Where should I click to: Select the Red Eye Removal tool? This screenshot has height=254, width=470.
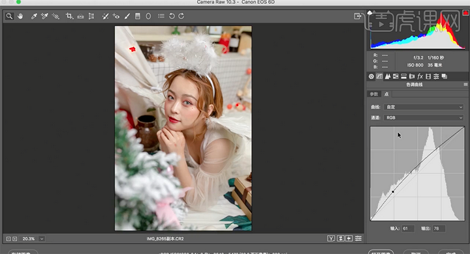(x=116, y=16)
